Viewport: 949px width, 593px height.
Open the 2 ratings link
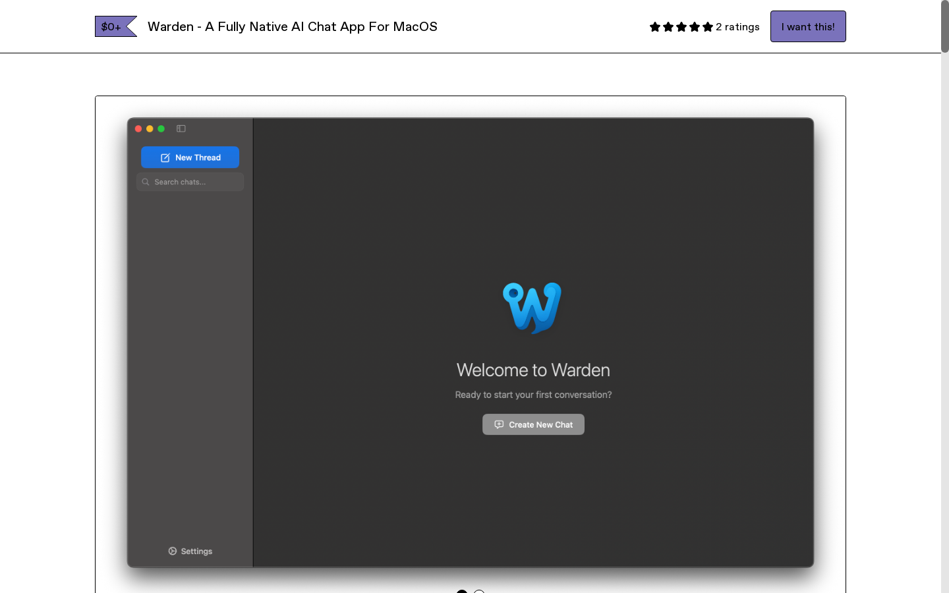click(737, 27)
